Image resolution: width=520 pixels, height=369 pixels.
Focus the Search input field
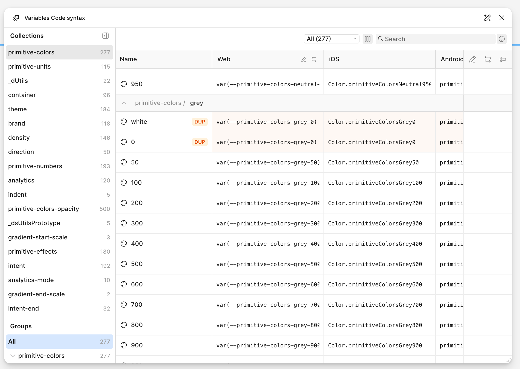435,39
